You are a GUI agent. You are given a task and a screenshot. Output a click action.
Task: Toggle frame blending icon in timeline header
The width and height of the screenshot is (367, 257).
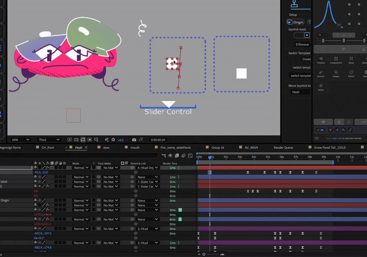pyautogui.click(x=177, y=155)
